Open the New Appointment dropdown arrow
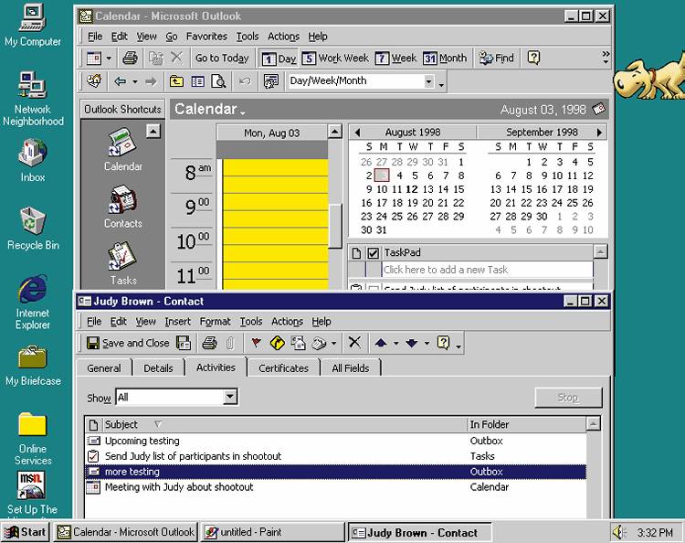 [109, 59]
